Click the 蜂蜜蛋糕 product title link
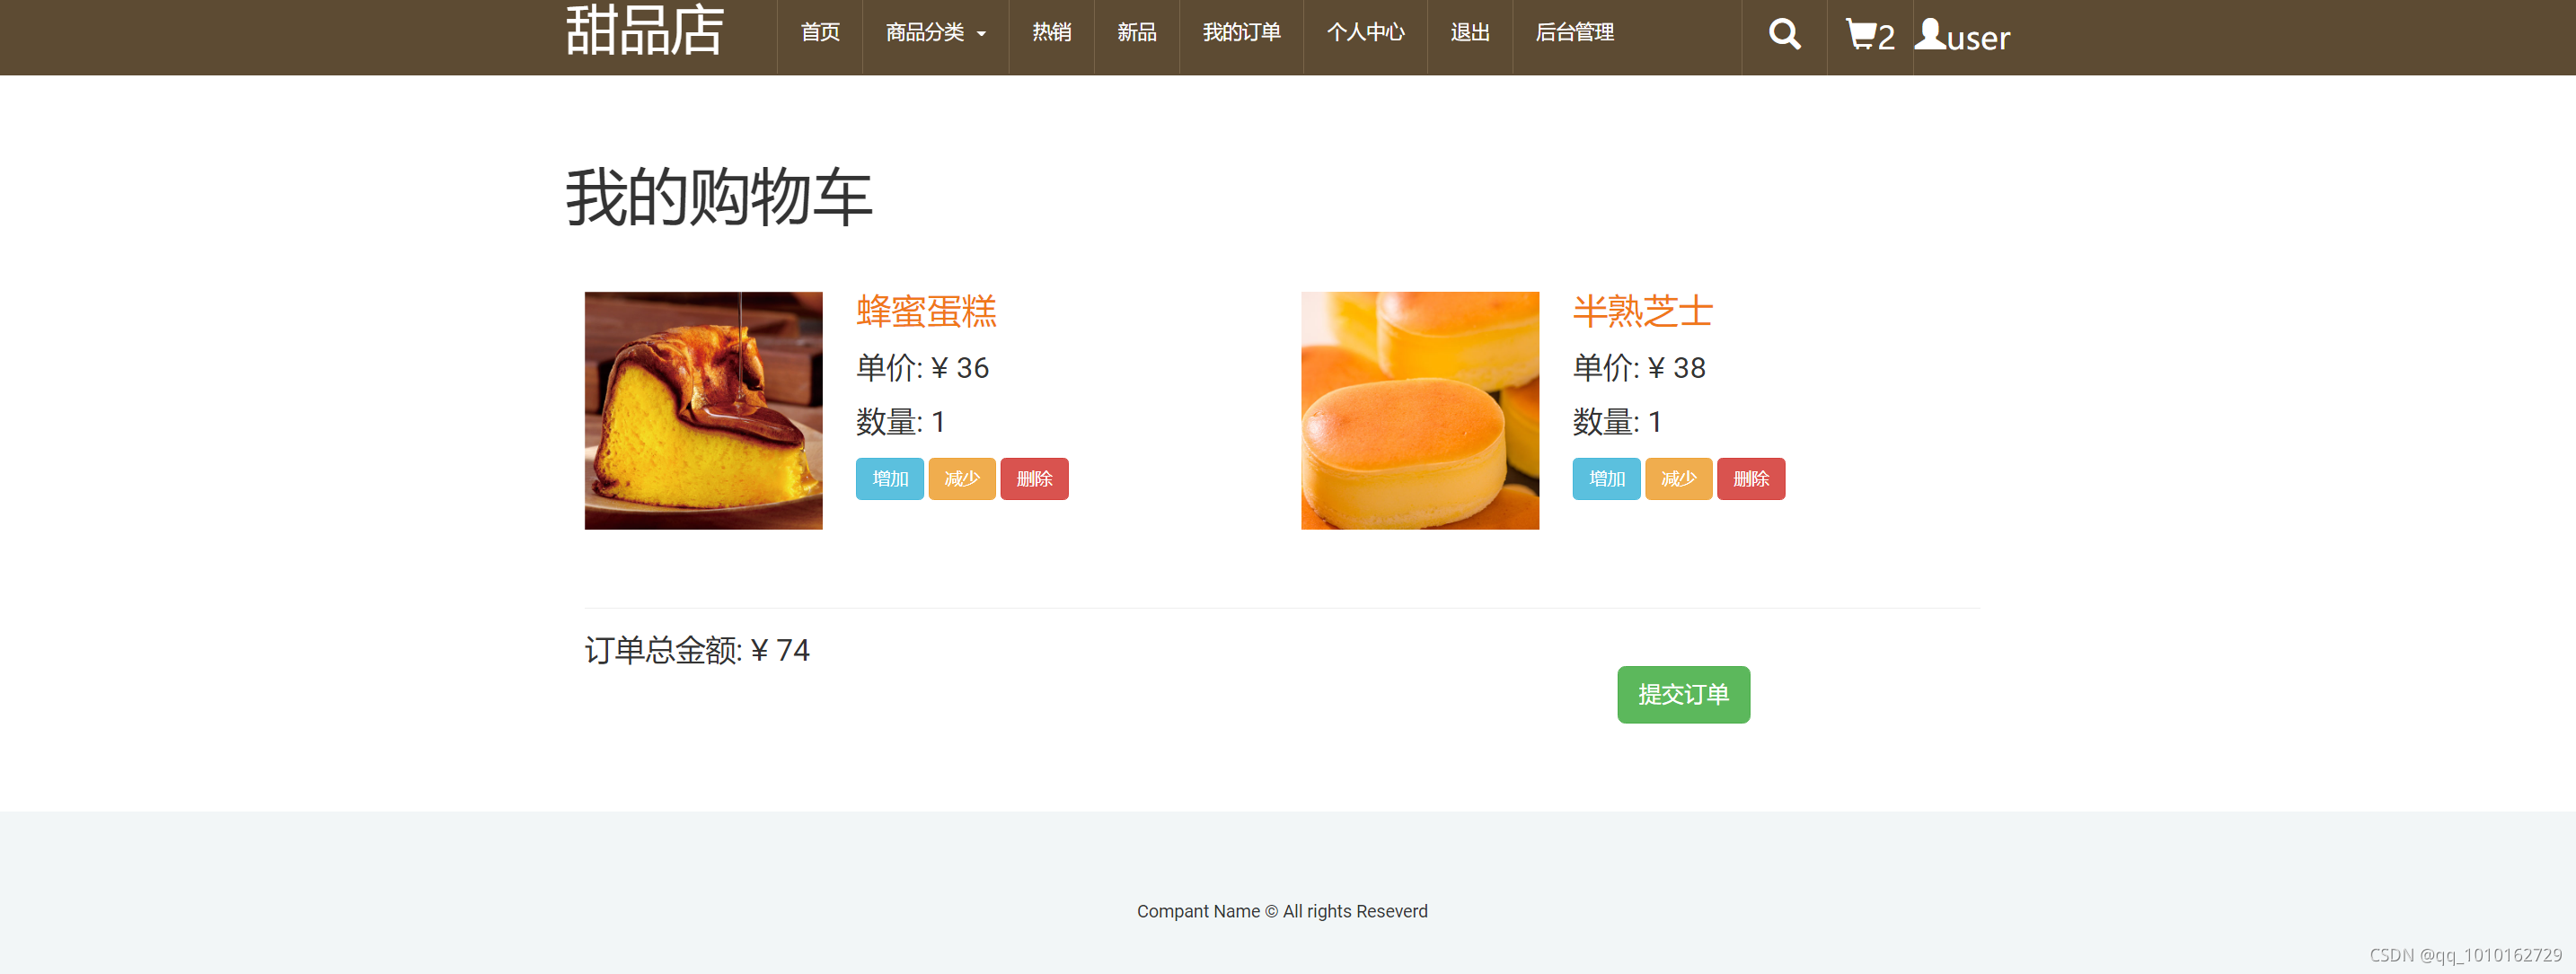Viewport: 2576px width, 974px height. (x=926, y=312)
